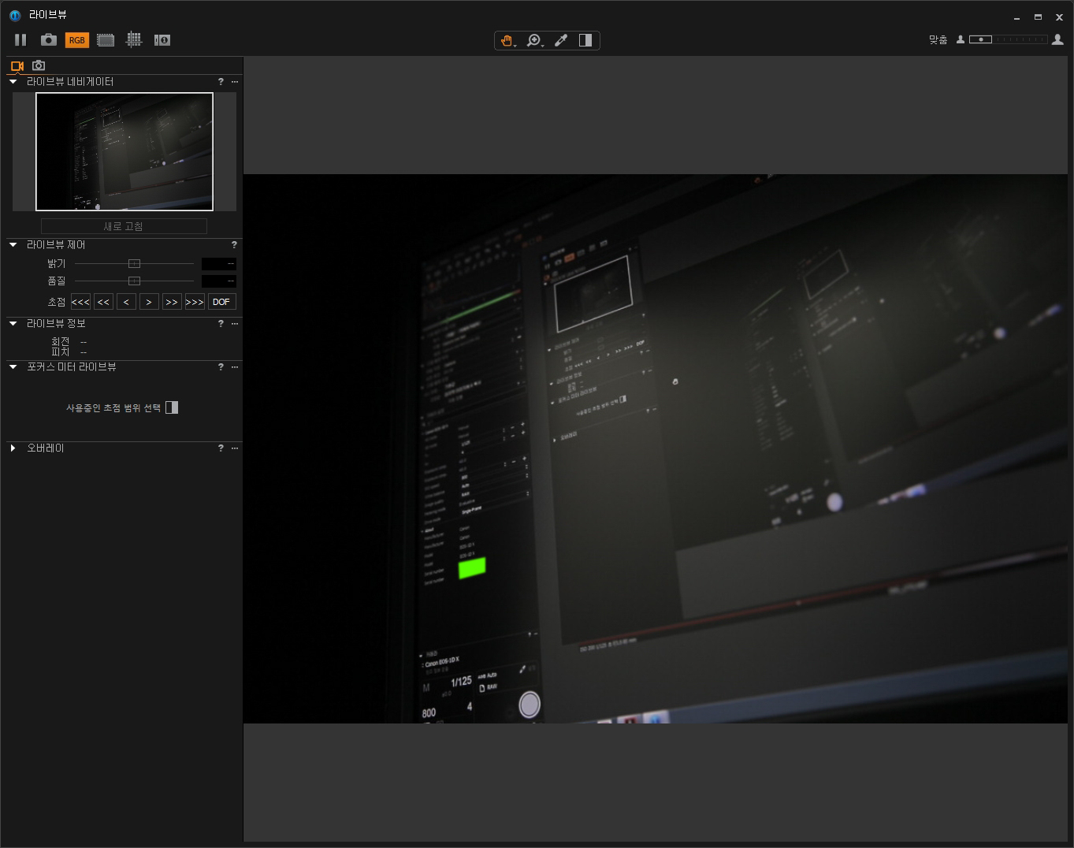1074x848 pixels.
Task: Switch to the still camera tool tab
Action: (x=39, y=66)
